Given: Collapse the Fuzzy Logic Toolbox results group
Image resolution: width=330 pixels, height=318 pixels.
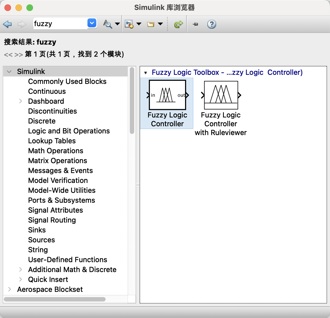Looking at the screenshot, I should 146,73.
